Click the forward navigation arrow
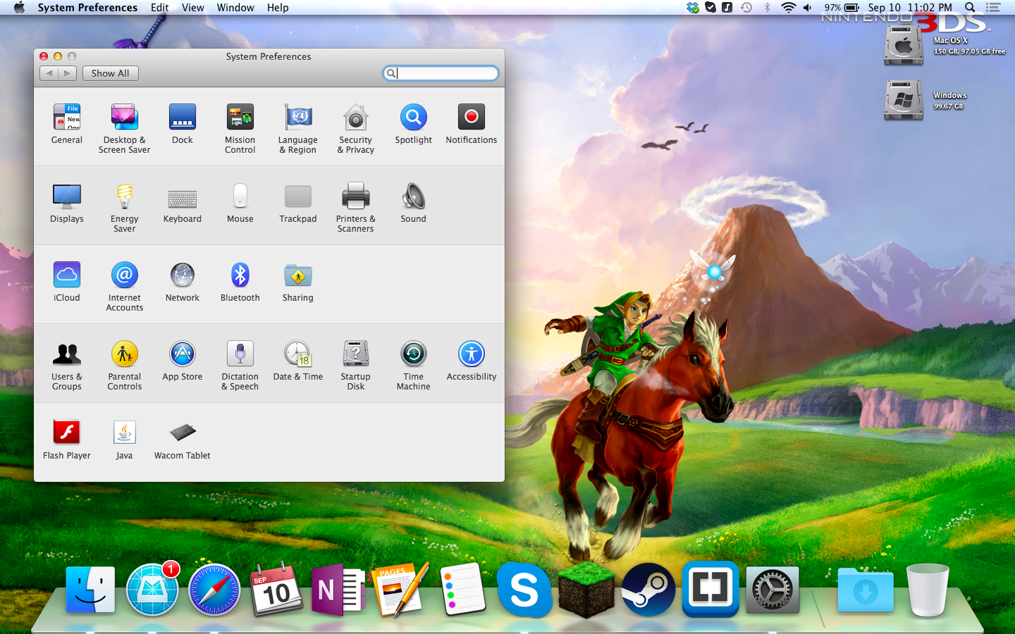The height and width of the screenshot is (634, 1015). point(68,73)
